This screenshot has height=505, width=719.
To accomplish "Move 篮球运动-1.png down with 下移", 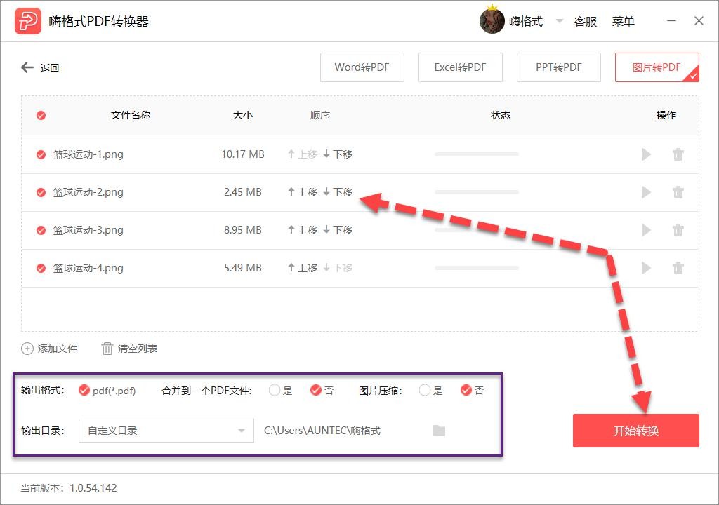I will 338,154.
